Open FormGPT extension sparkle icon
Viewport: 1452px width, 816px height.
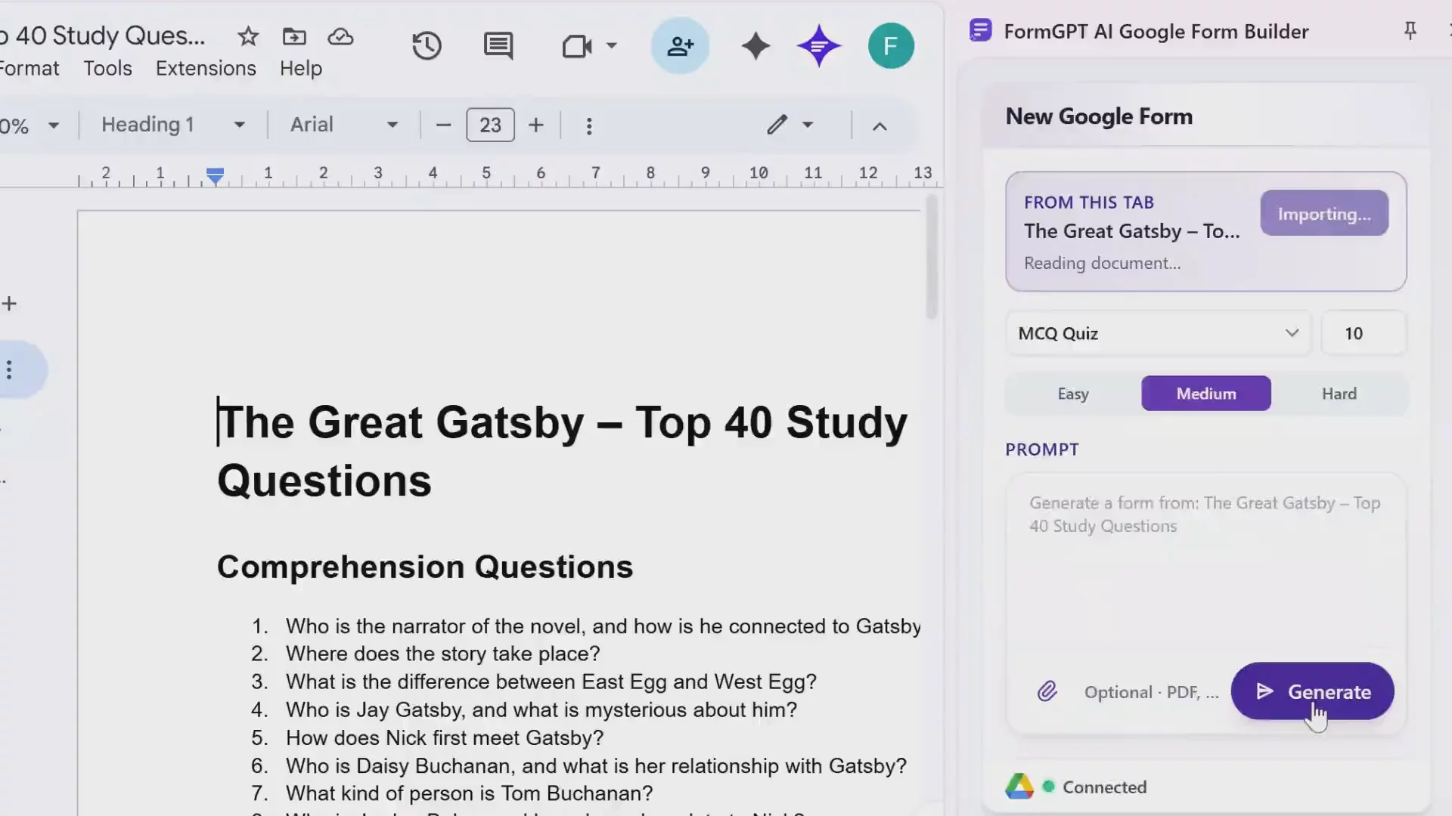tap(819, 46)
